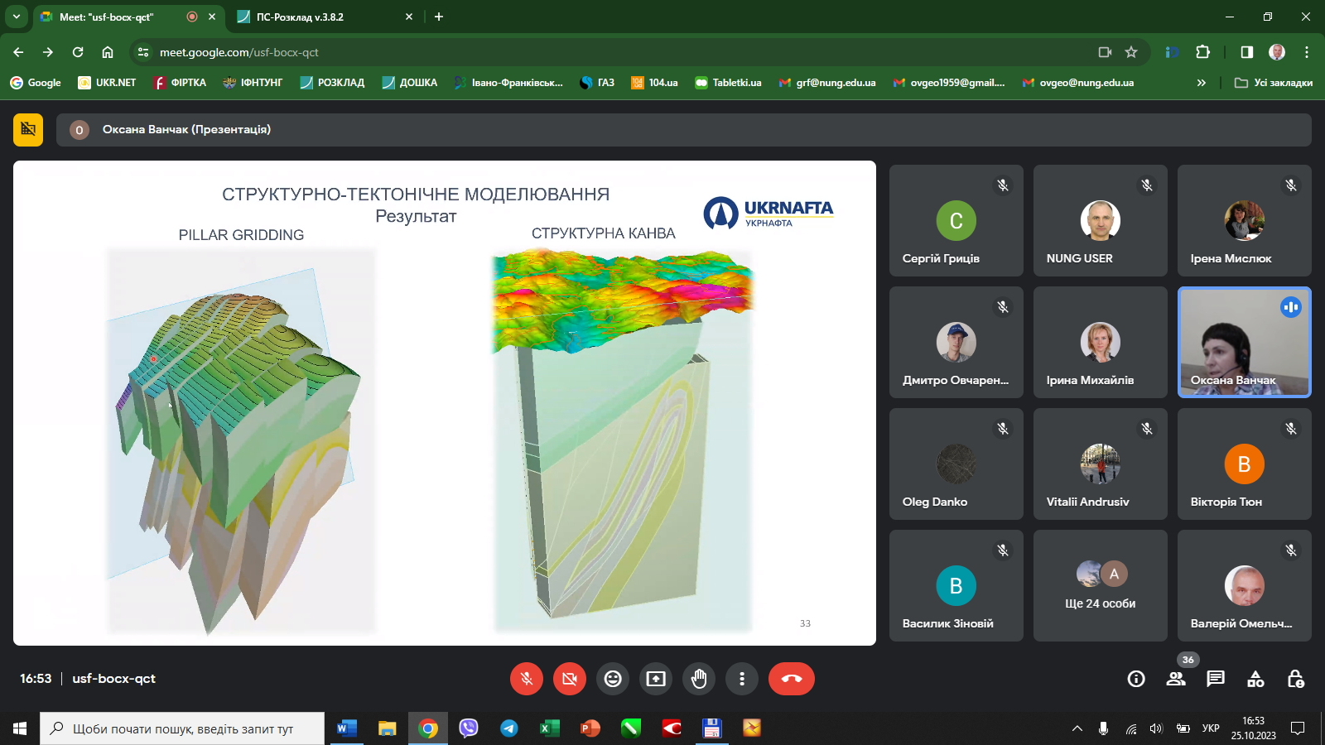Viewport: 1325px width, 745px height.
Task: Open more options three-dot menu
Action: pos(742,679)
